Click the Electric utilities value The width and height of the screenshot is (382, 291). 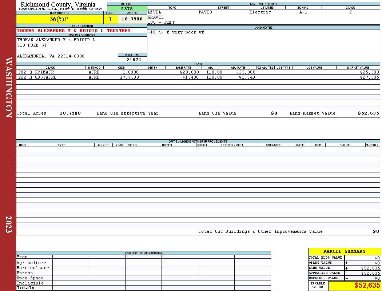point(260,12)
